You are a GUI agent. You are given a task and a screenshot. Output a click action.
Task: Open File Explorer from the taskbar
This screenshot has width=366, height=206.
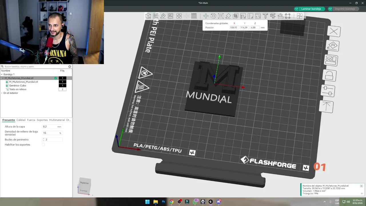(156, 202)
